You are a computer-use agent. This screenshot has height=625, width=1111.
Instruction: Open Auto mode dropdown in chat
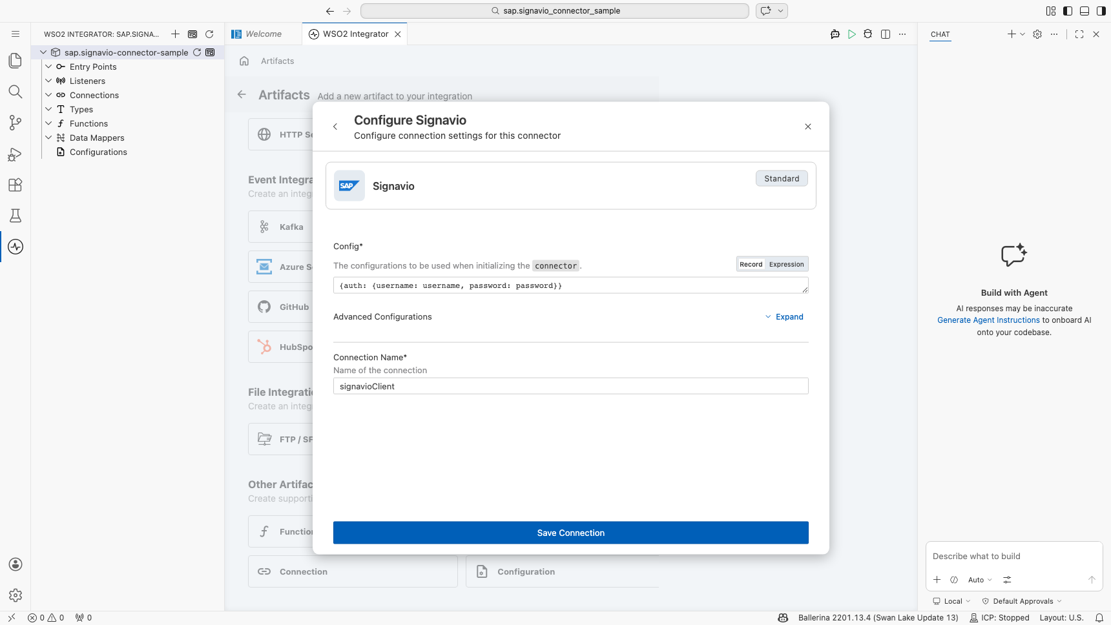tap(980, 580)
